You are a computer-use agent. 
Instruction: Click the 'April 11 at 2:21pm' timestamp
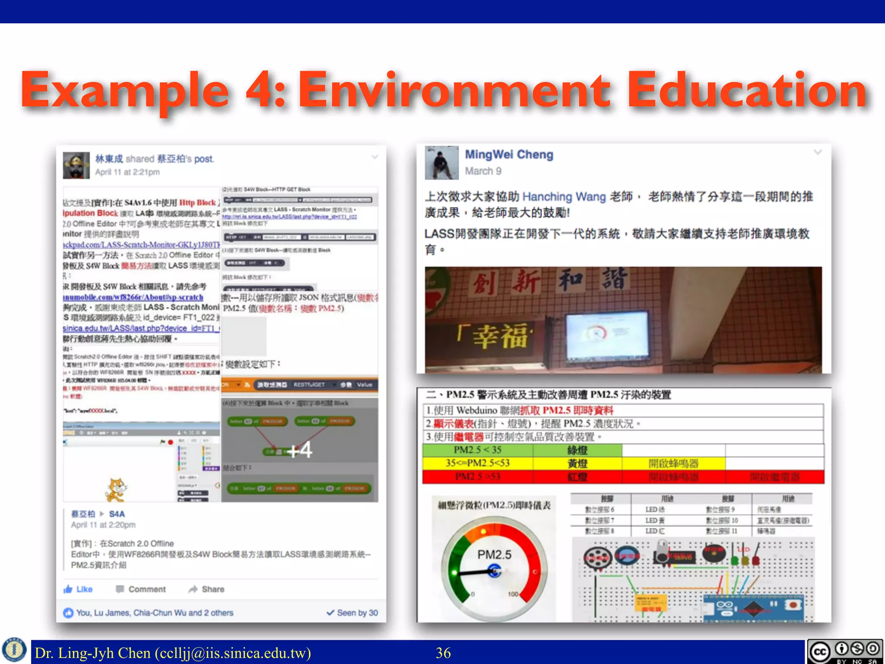point(127,172)
